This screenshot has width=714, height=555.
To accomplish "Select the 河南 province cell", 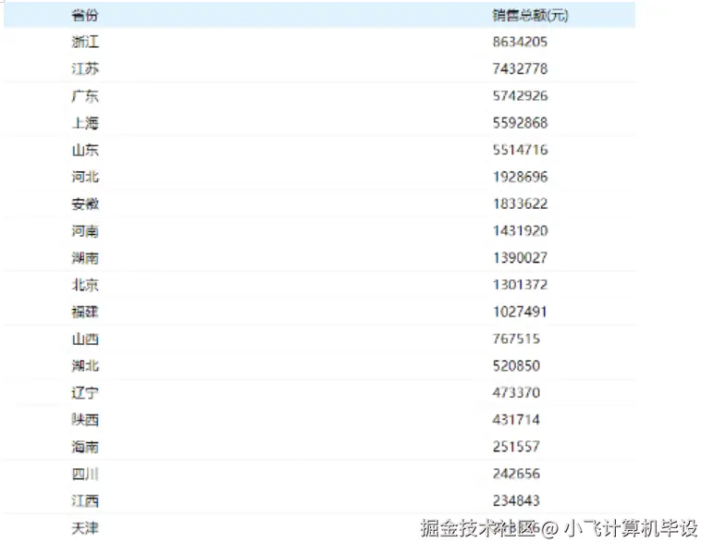I will coord(85,231).
